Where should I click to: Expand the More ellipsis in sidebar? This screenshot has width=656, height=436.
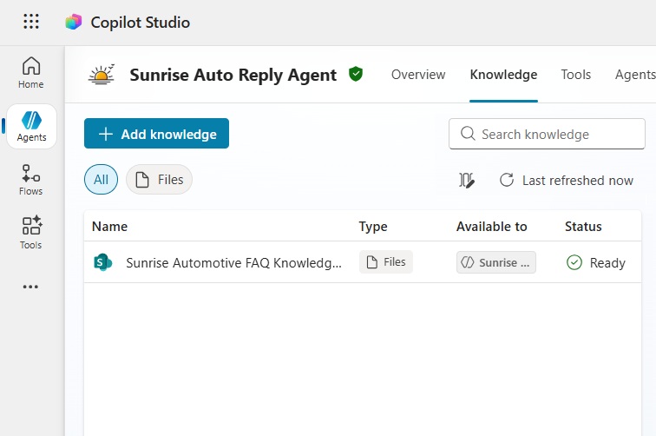31,287
